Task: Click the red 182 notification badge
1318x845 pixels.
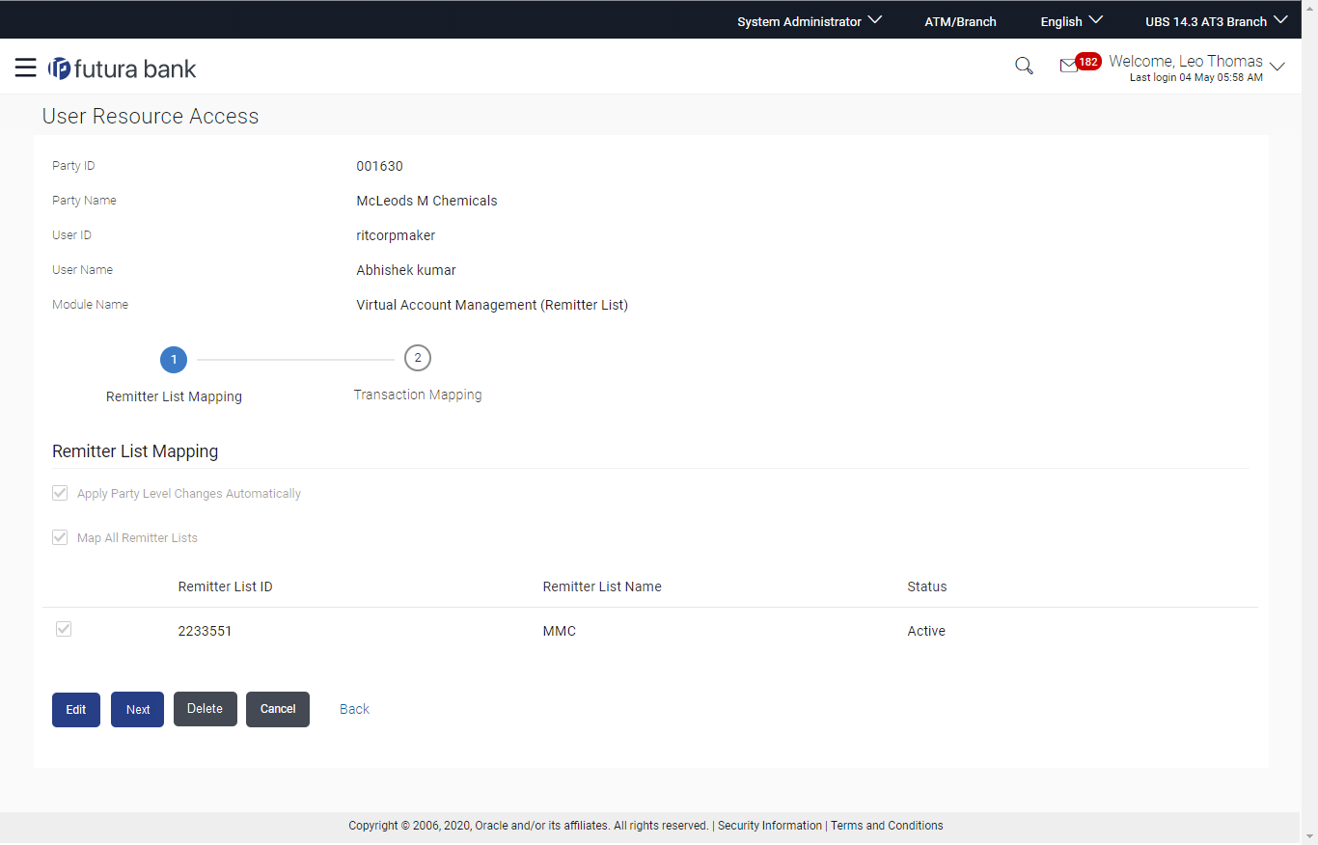Action: (1088, 62)
